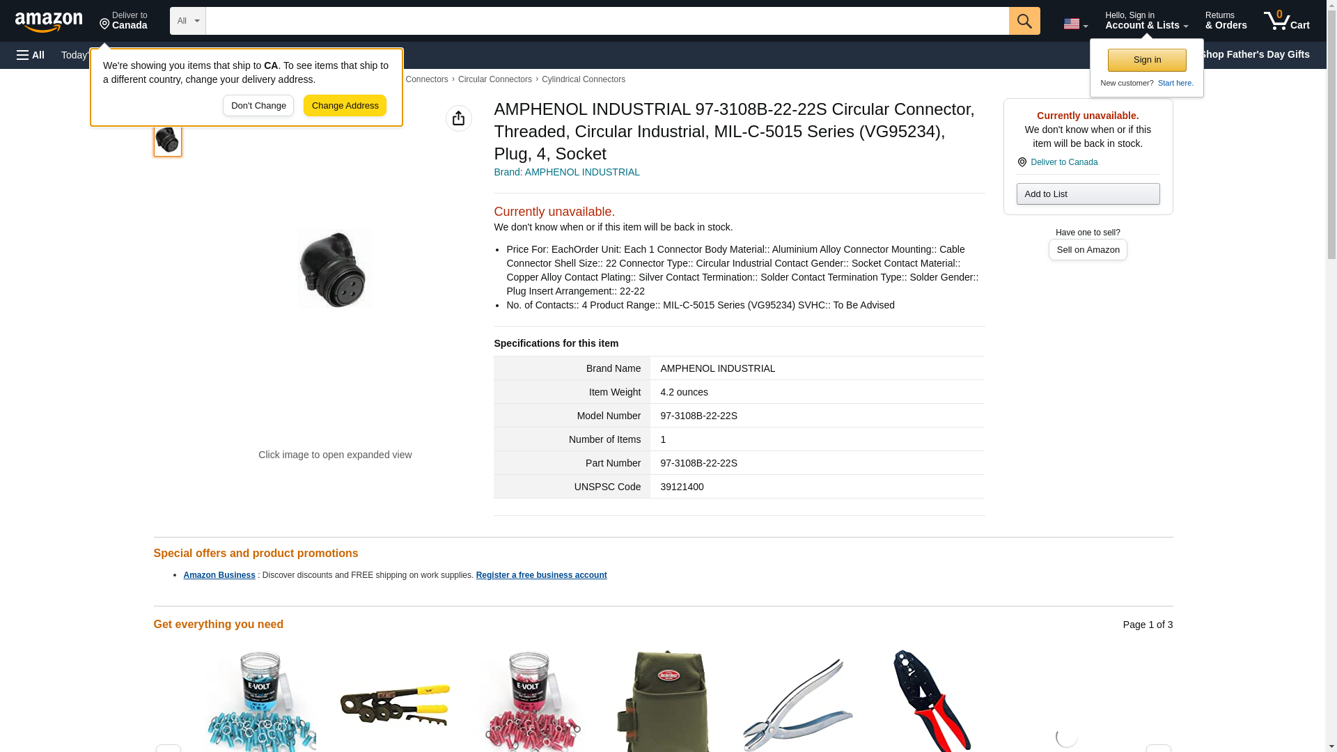Open the Add to List dropdown
The width and height of the screenshot is (1337, 752).
pos(1087,194)
